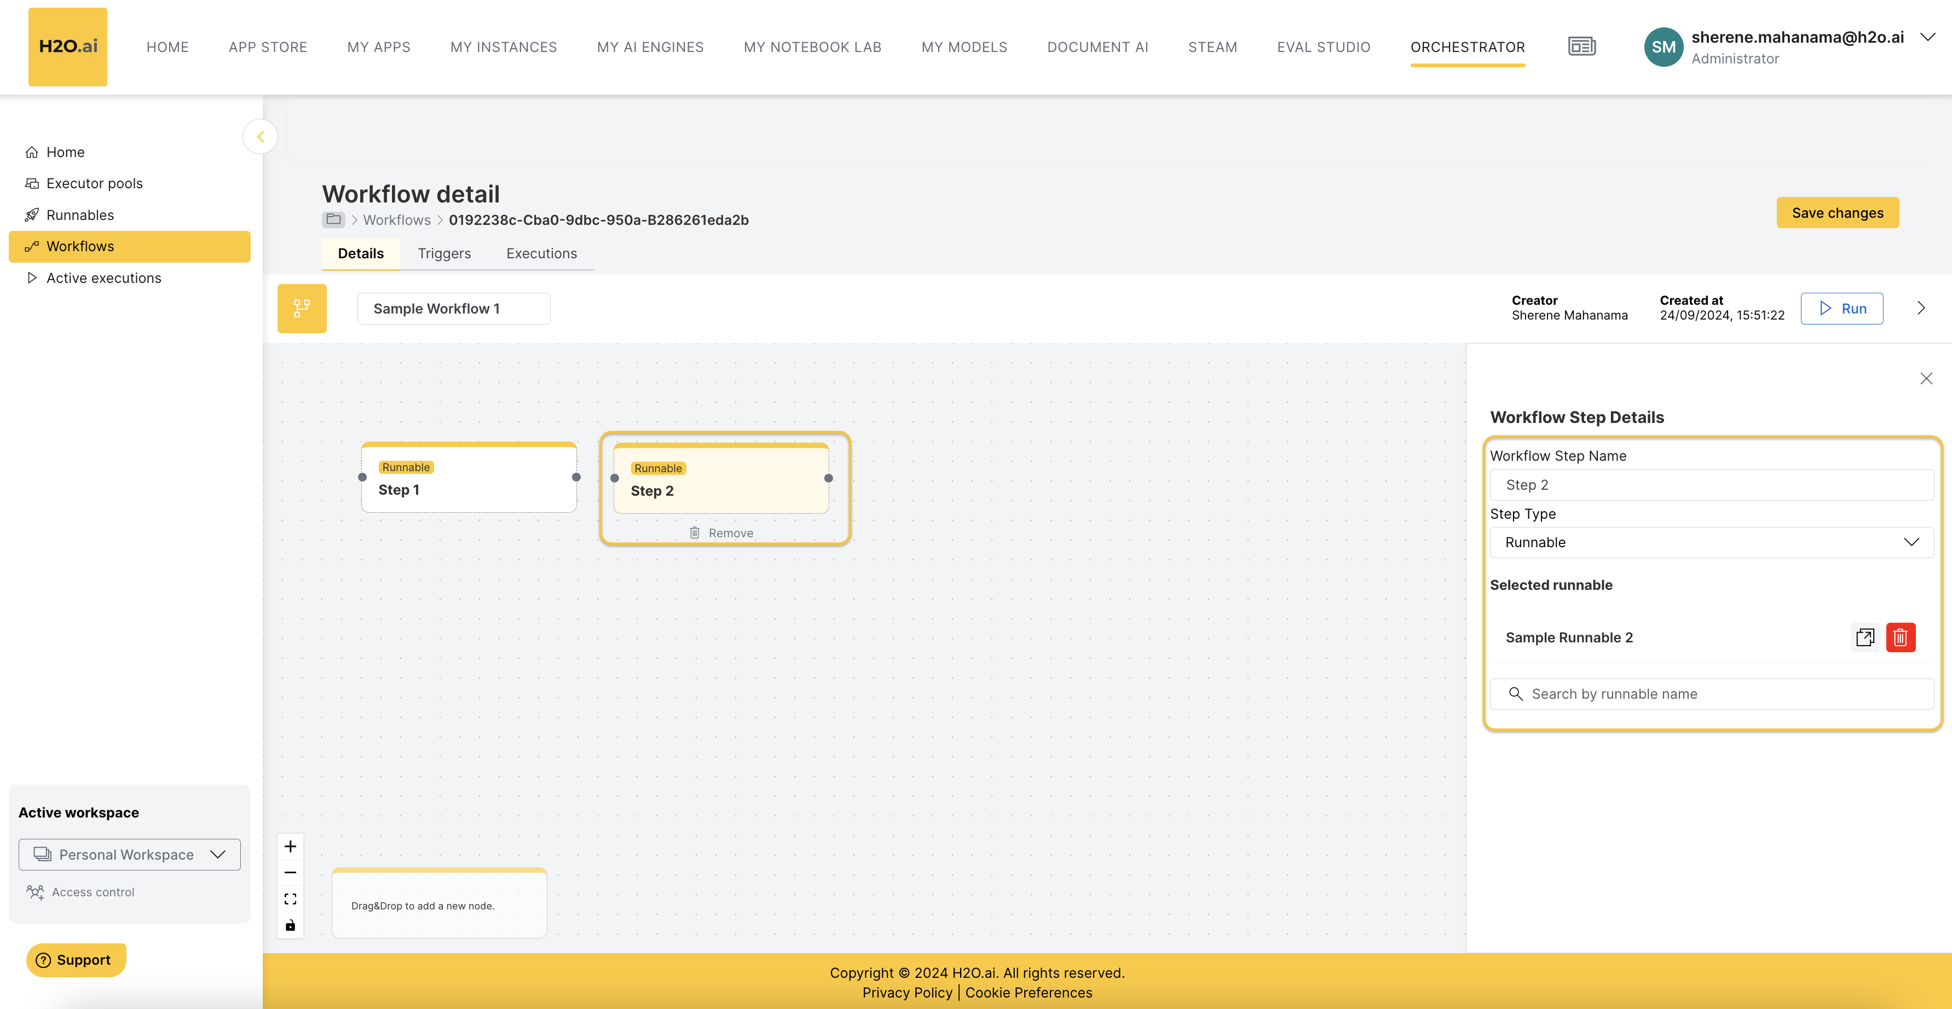
Task: Click the zoom out minus icon on canvas
Action: point(290,873)
